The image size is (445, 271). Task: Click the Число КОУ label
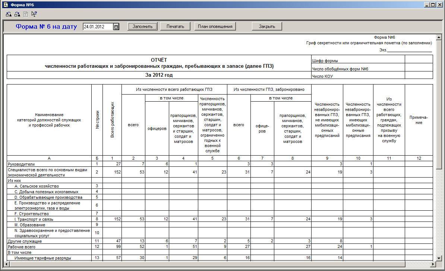click(x=322, y=76)
